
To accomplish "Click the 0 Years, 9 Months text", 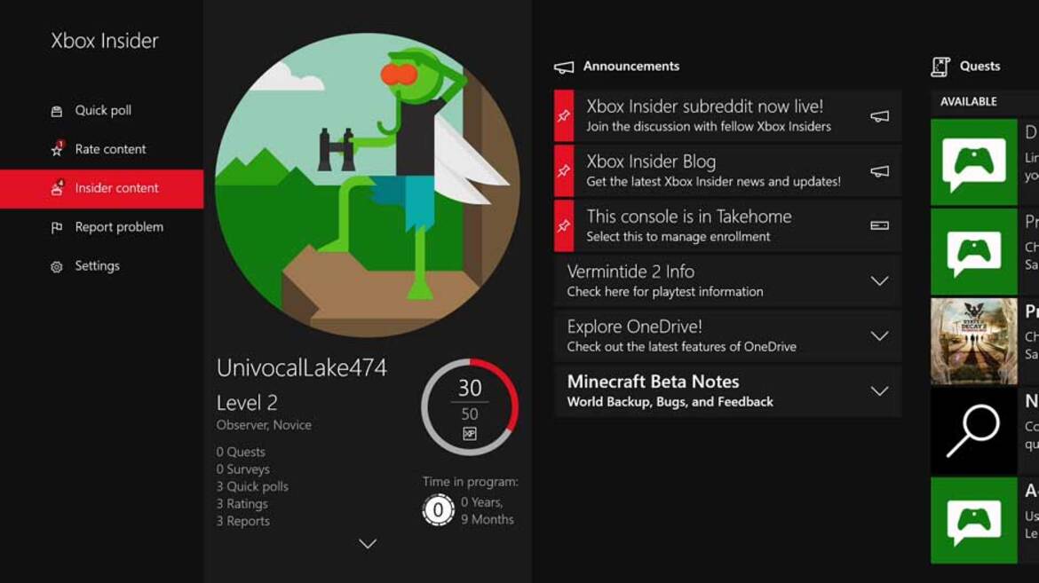I will pyautogui.click(x=488, y=511).
